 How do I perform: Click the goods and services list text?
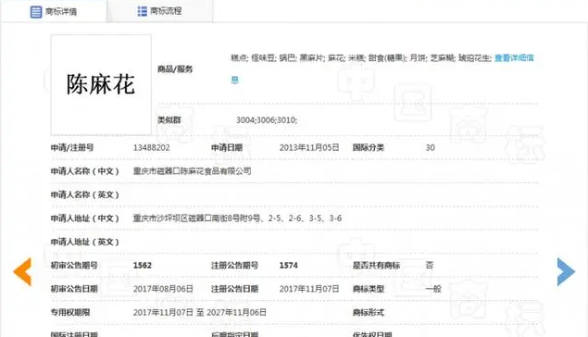(361, 58)
